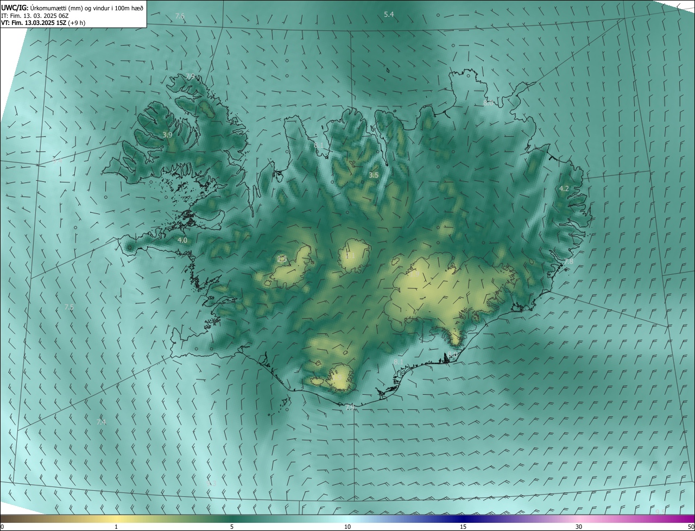Click the 2.9 value on the map
695x531 pixels.
(x=350, y=407)
